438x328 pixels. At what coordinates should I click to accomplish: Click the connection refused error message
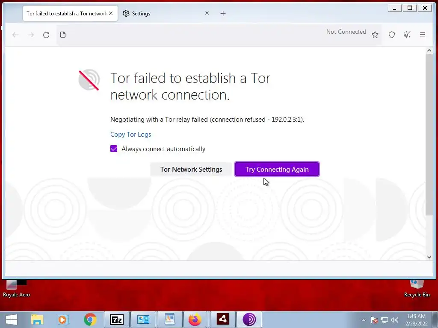(207, 120)
